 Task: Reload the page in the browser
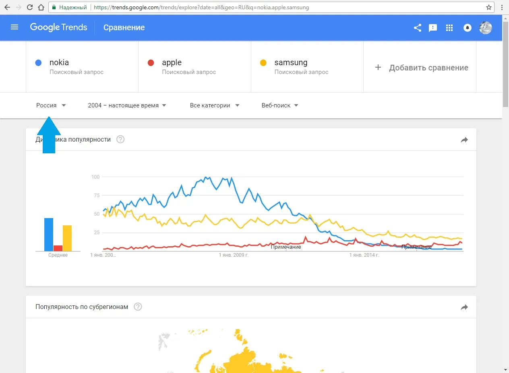click(30, 7)
